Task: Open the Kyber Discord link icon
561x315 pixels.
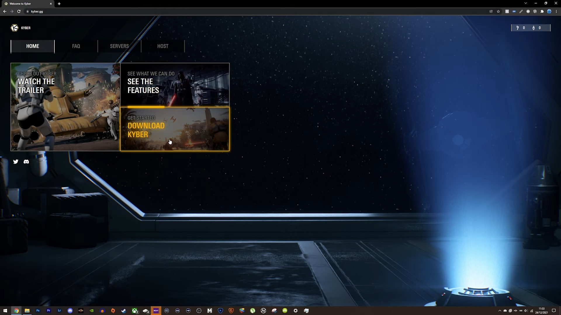Action: 26,162
